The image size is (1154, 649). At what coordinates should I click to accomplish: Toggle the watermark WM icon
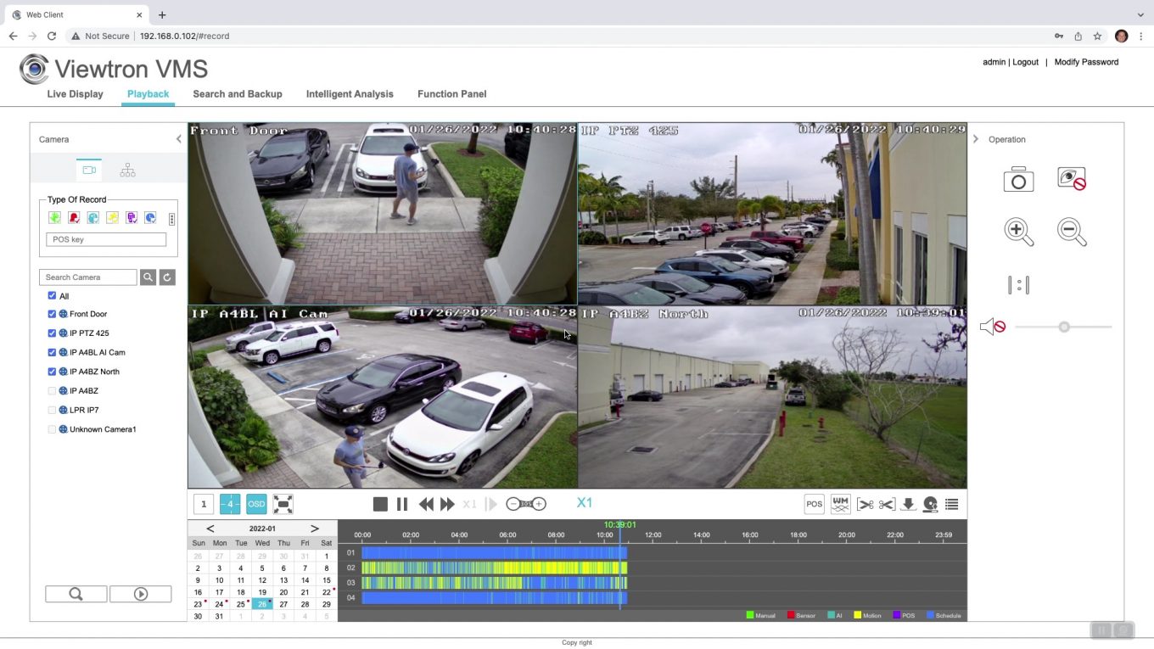840,504
